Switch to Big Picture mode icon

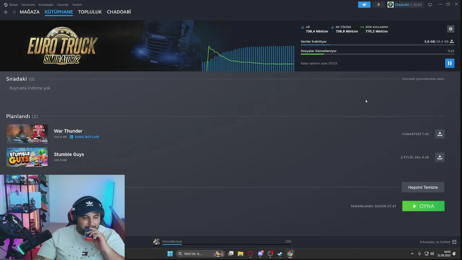[430, 5]
